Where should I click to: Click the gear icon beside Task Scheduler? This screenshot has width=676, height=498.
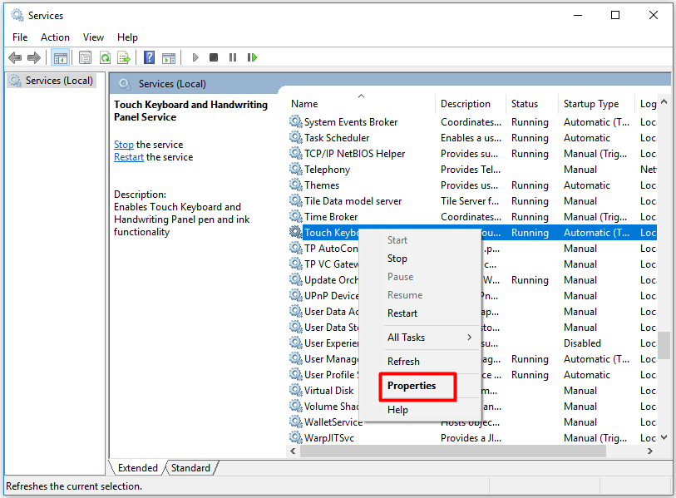[296, 137]
